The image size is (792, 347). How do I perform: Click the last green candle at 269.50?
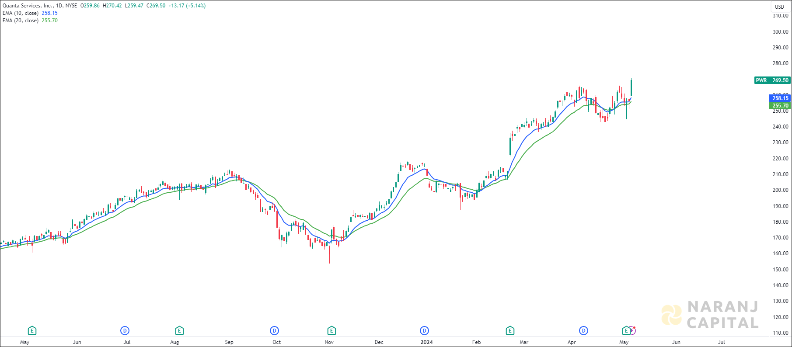coord(631,87)
